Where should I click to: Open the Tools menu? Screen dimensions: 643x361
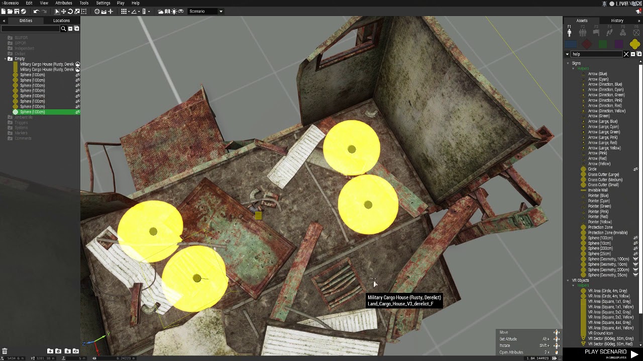84,3
